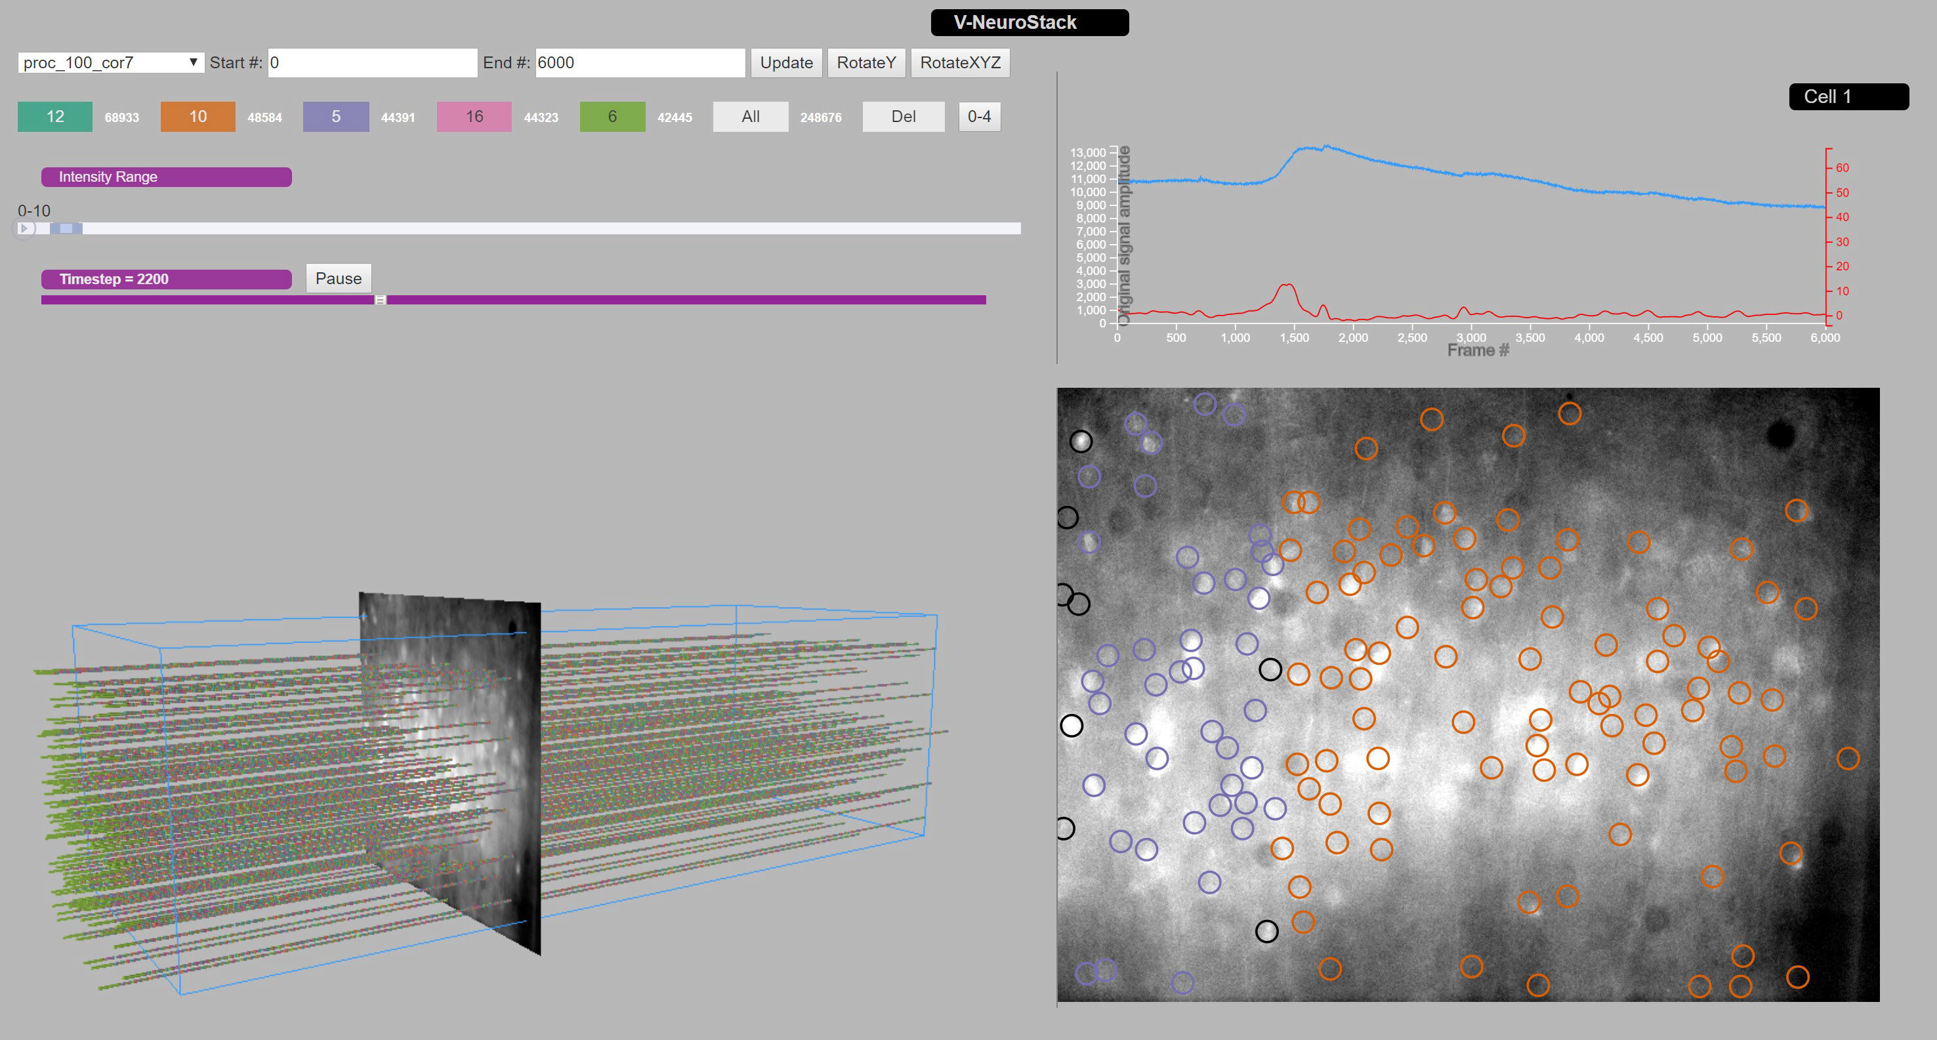The height and width of the screenshot is (1040, 1937).
Task: Click the End # input field
Action: [640, 62]
